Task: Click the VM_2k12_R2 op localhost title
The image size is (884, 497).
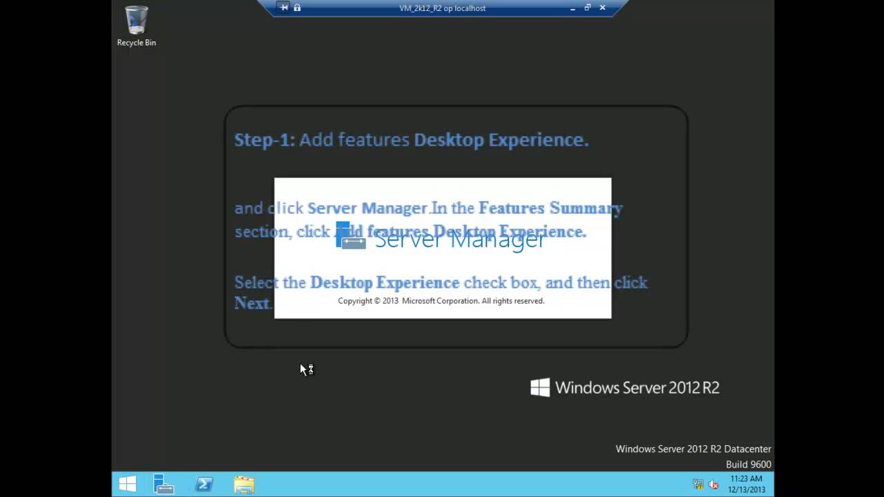Action: tap(442, 8)
